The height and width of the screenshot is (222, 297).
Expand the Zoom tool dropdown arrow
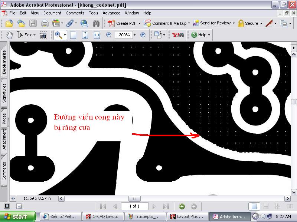(x=65, y=35)
